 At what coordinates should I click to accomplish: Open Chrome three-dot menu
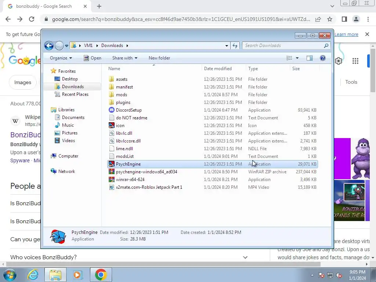click(x=368, y=19)
